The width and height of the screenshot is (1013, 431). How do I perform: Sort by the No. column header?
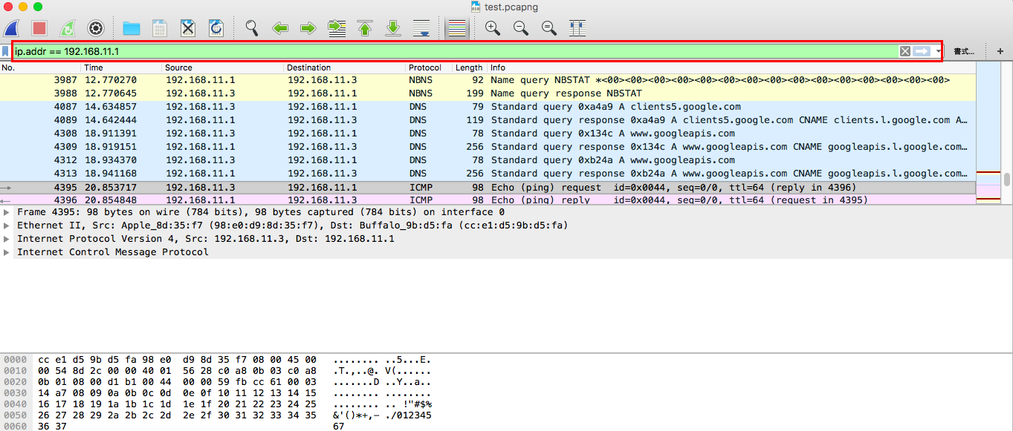(x=41, y=68)
